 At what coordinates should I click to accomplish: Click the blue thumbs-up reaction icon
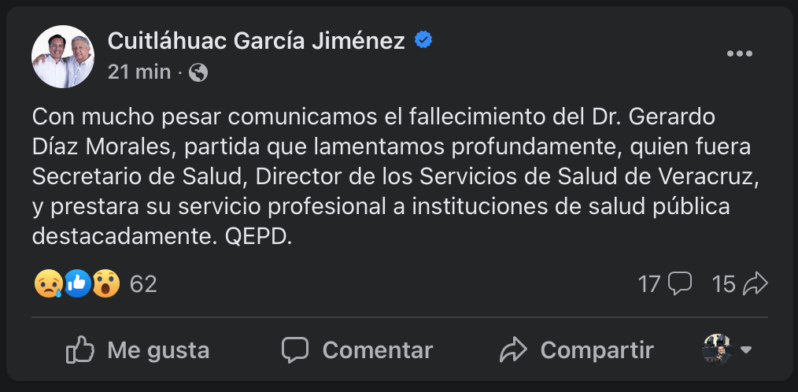(78, 283)
